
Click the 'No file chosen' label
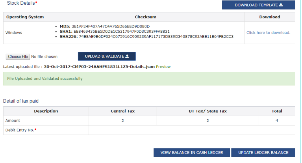(44, 57)
